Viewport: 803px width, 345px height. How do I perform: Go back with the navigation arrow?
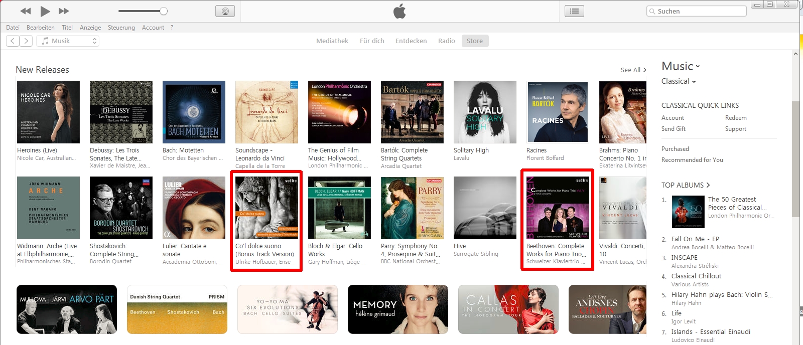point(13,41)
